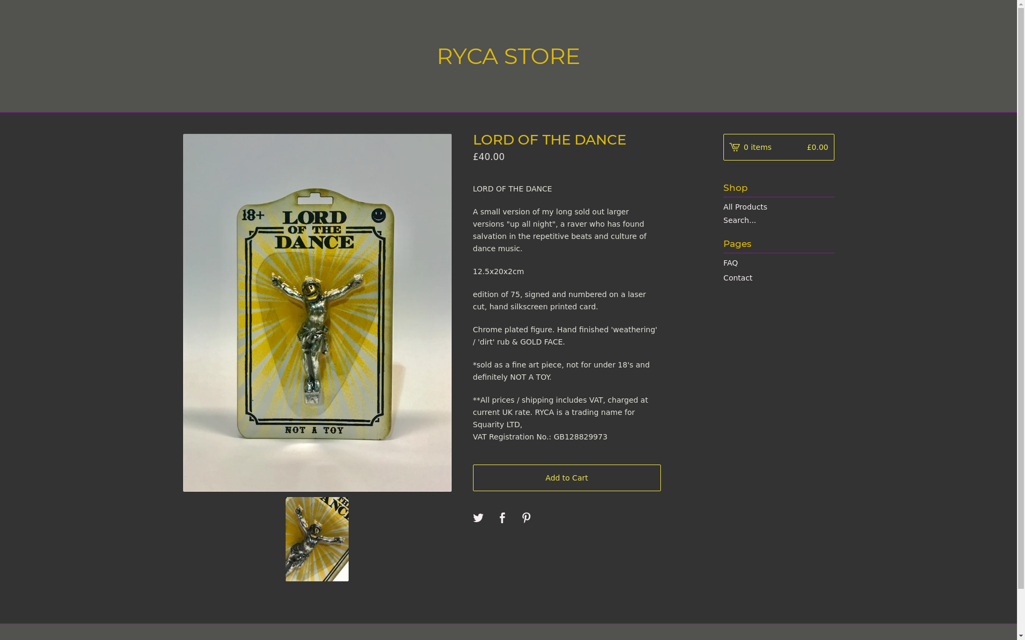This screenshot has width=1025, height=640.
Task: Open All Products link
Action: [x=745, y=207]
